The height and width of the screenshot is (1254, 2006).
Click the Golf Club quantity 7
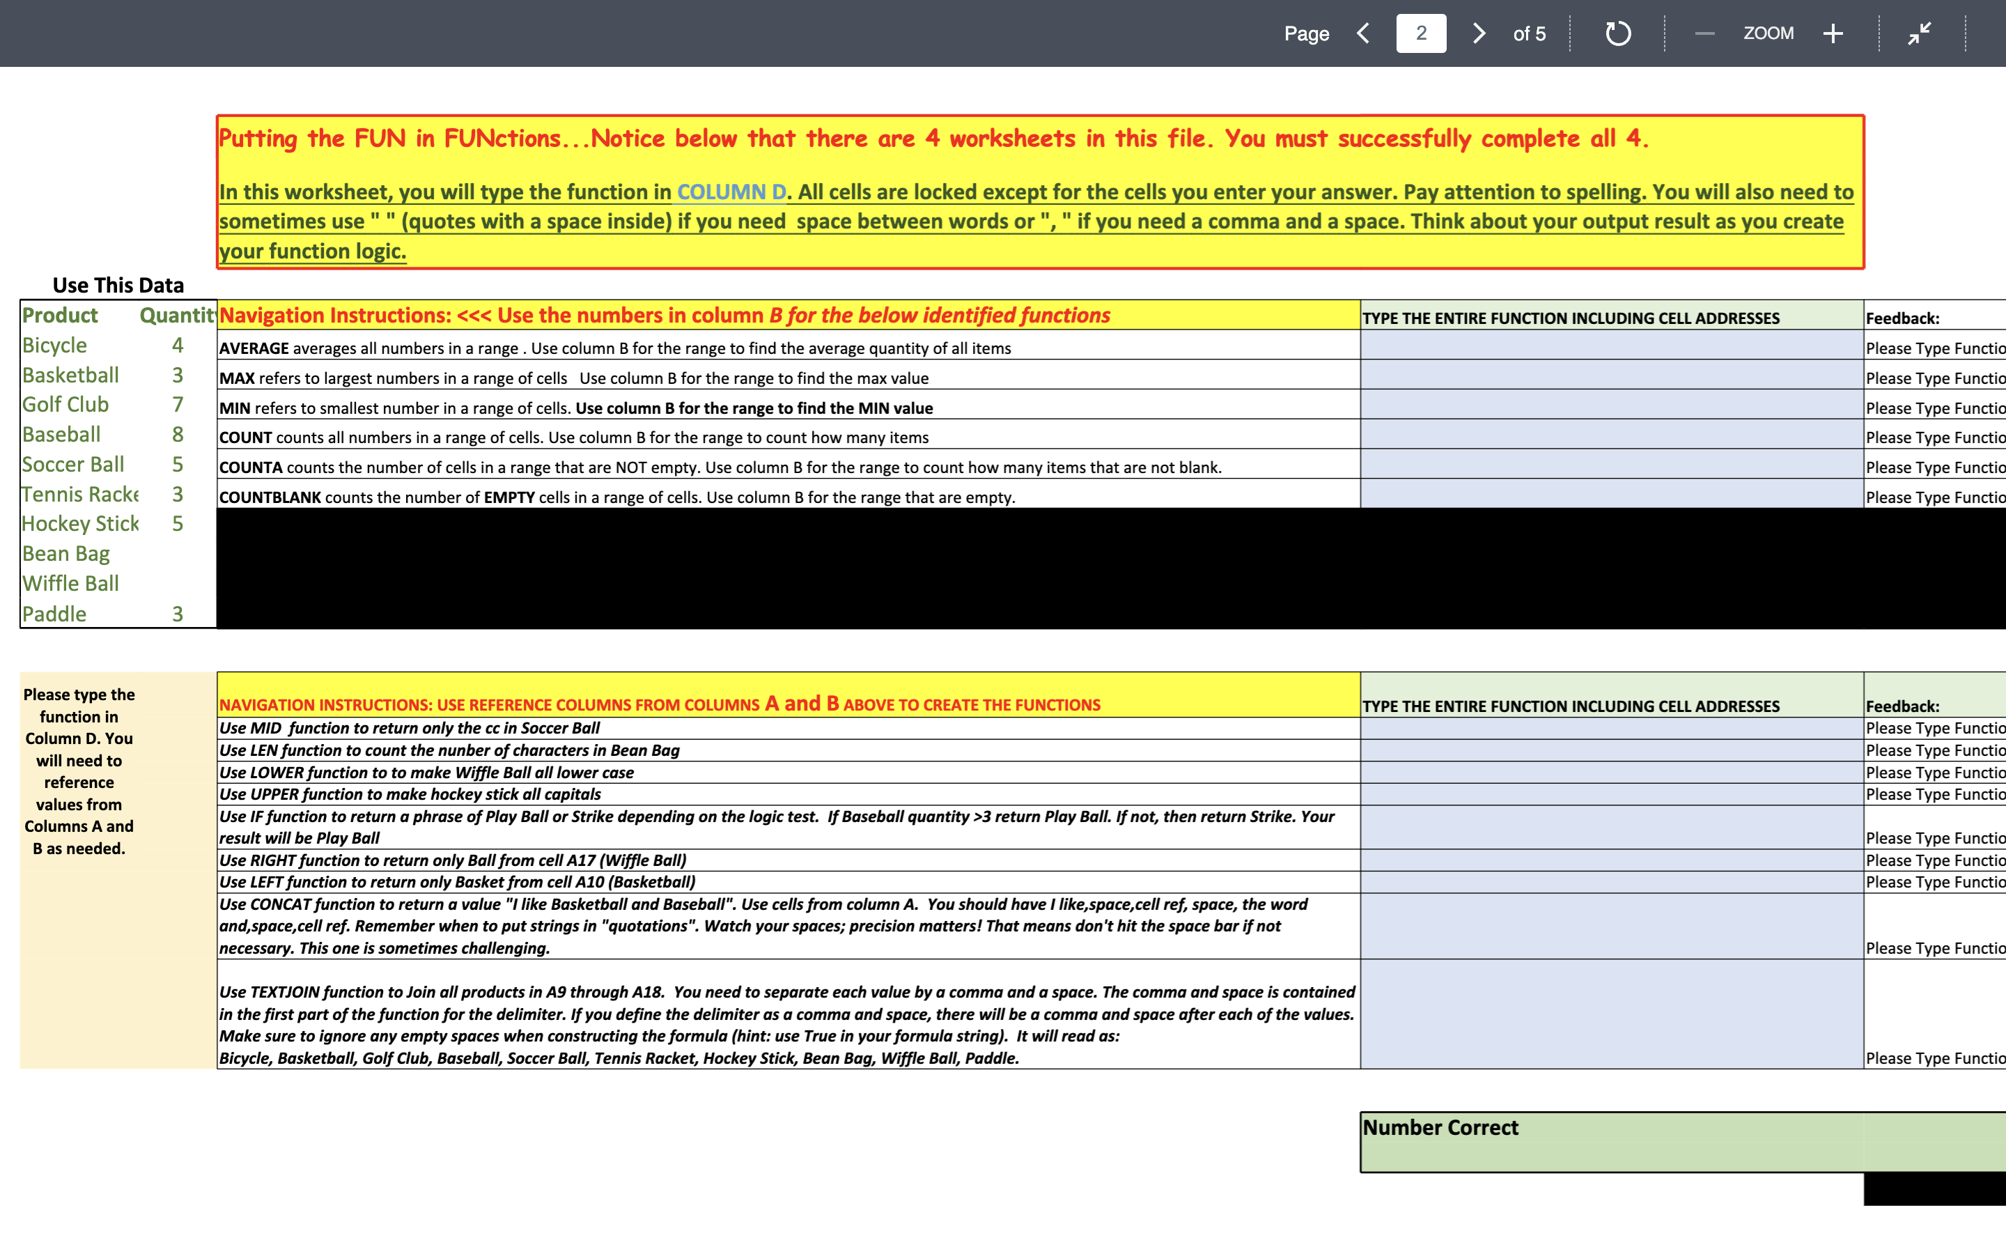pos(178,405)
